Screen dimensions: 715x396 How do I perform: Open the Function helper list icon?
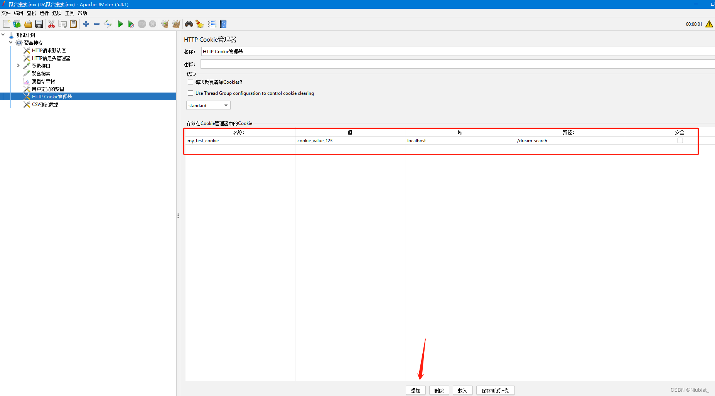coord(212,24)
